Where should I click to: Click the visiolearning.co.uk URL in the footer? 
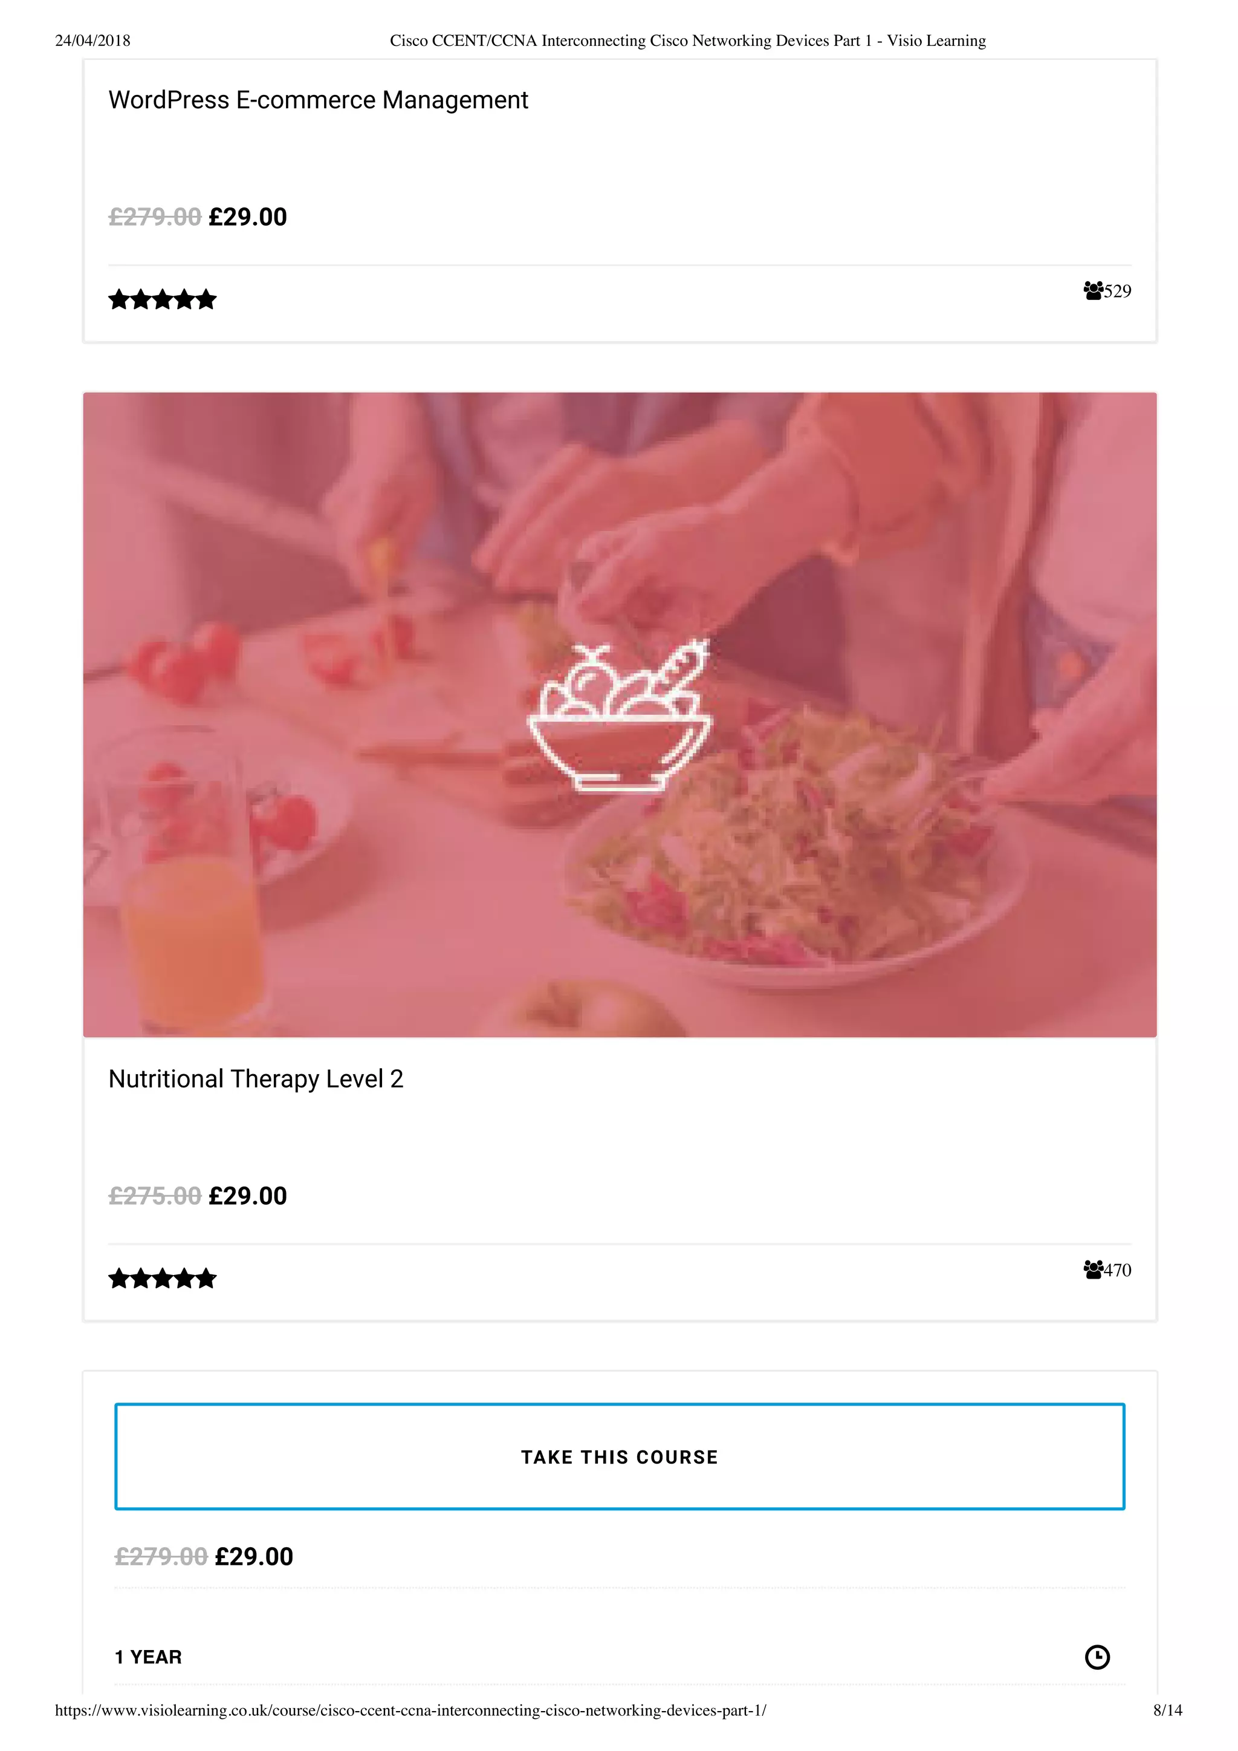pos(411,1710)
